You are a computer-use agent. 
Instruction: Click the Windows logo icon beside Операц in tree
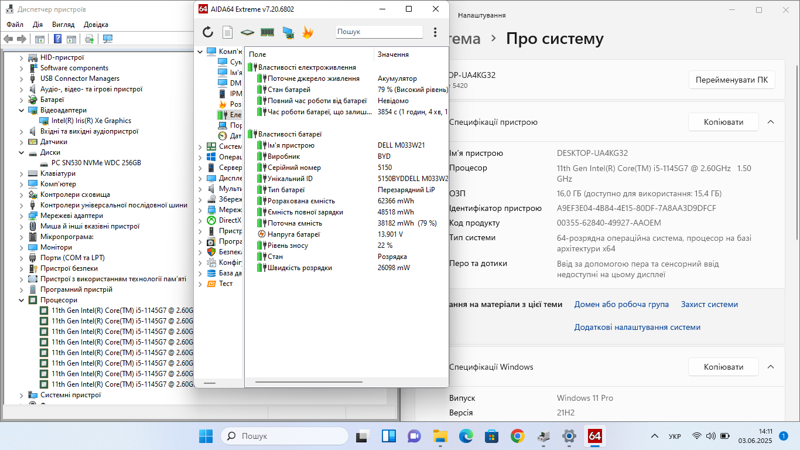(211, 157)
